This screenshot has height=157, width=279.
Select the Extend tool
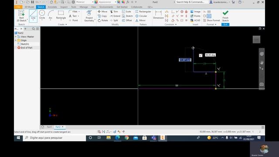coord(115,16)
